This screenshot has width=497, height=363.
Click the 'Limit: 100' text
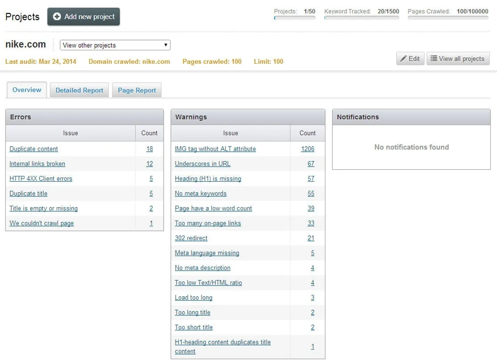pos(268,61)
